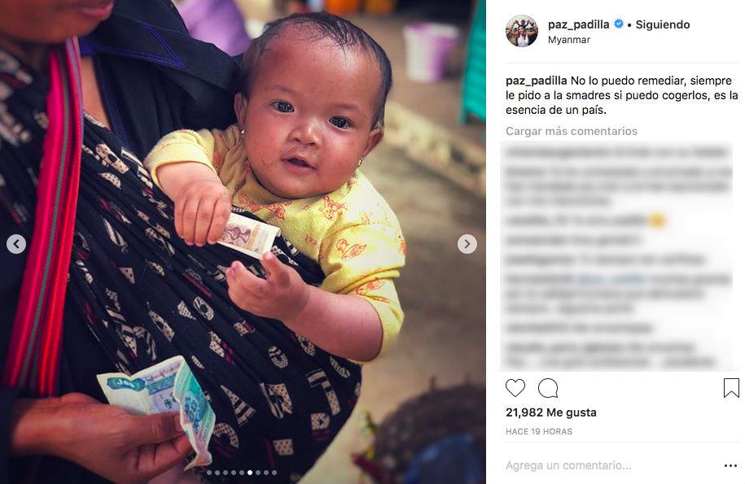Open more options via the three dots icon
Screen dimensions: 745x484
click(x=730, y=465)
